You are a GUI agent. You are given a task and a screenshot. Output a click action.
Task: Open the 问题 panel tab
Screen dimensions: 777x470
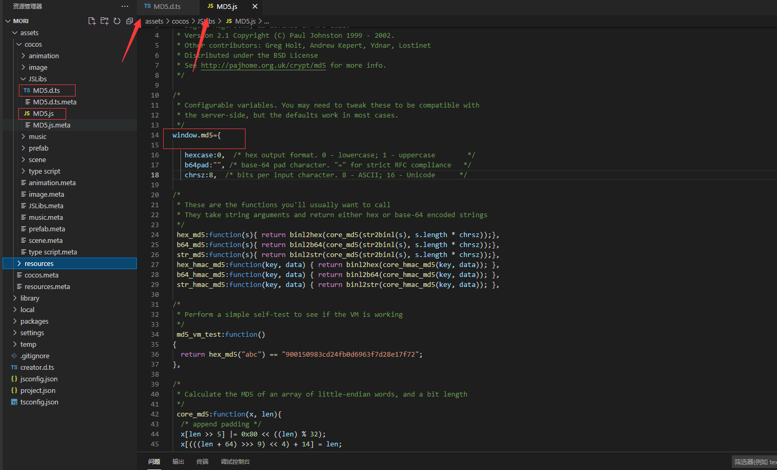click(x=154, y=462)
